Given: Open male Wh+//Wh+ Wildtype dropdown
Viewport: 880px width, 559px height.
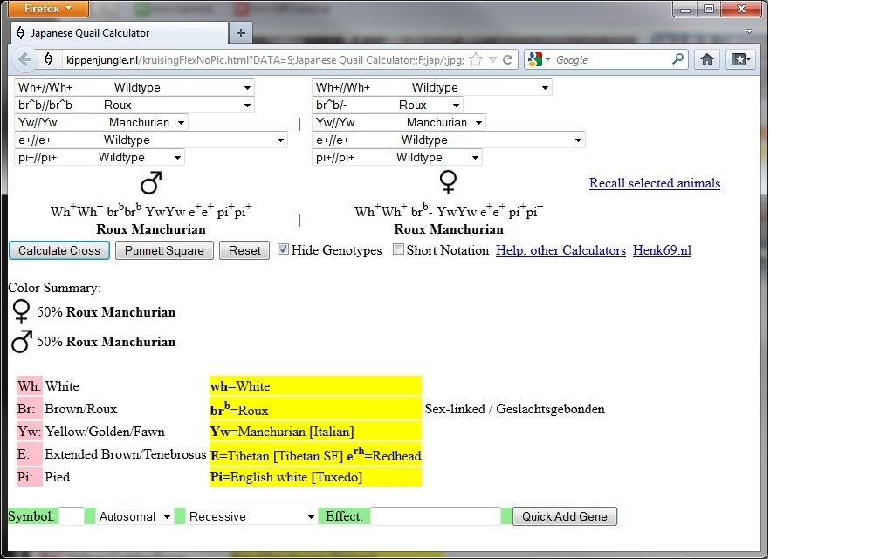Looking at the screenshot, I should (134, 87).
